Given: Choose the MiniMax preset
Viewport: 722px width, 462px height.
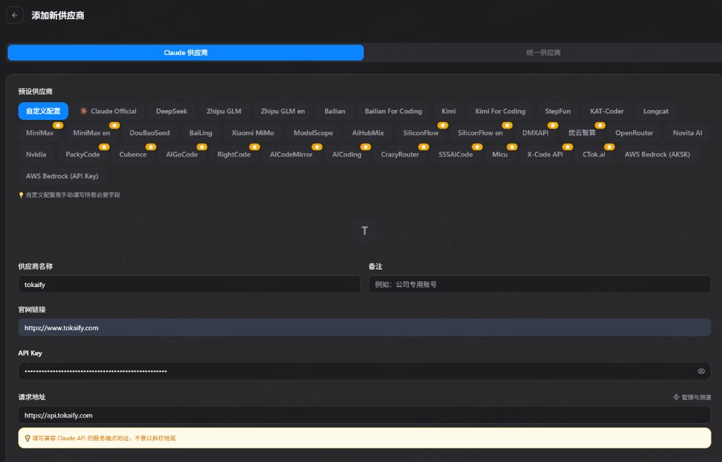Looking at the screenshot, I should tap(39, 133).
